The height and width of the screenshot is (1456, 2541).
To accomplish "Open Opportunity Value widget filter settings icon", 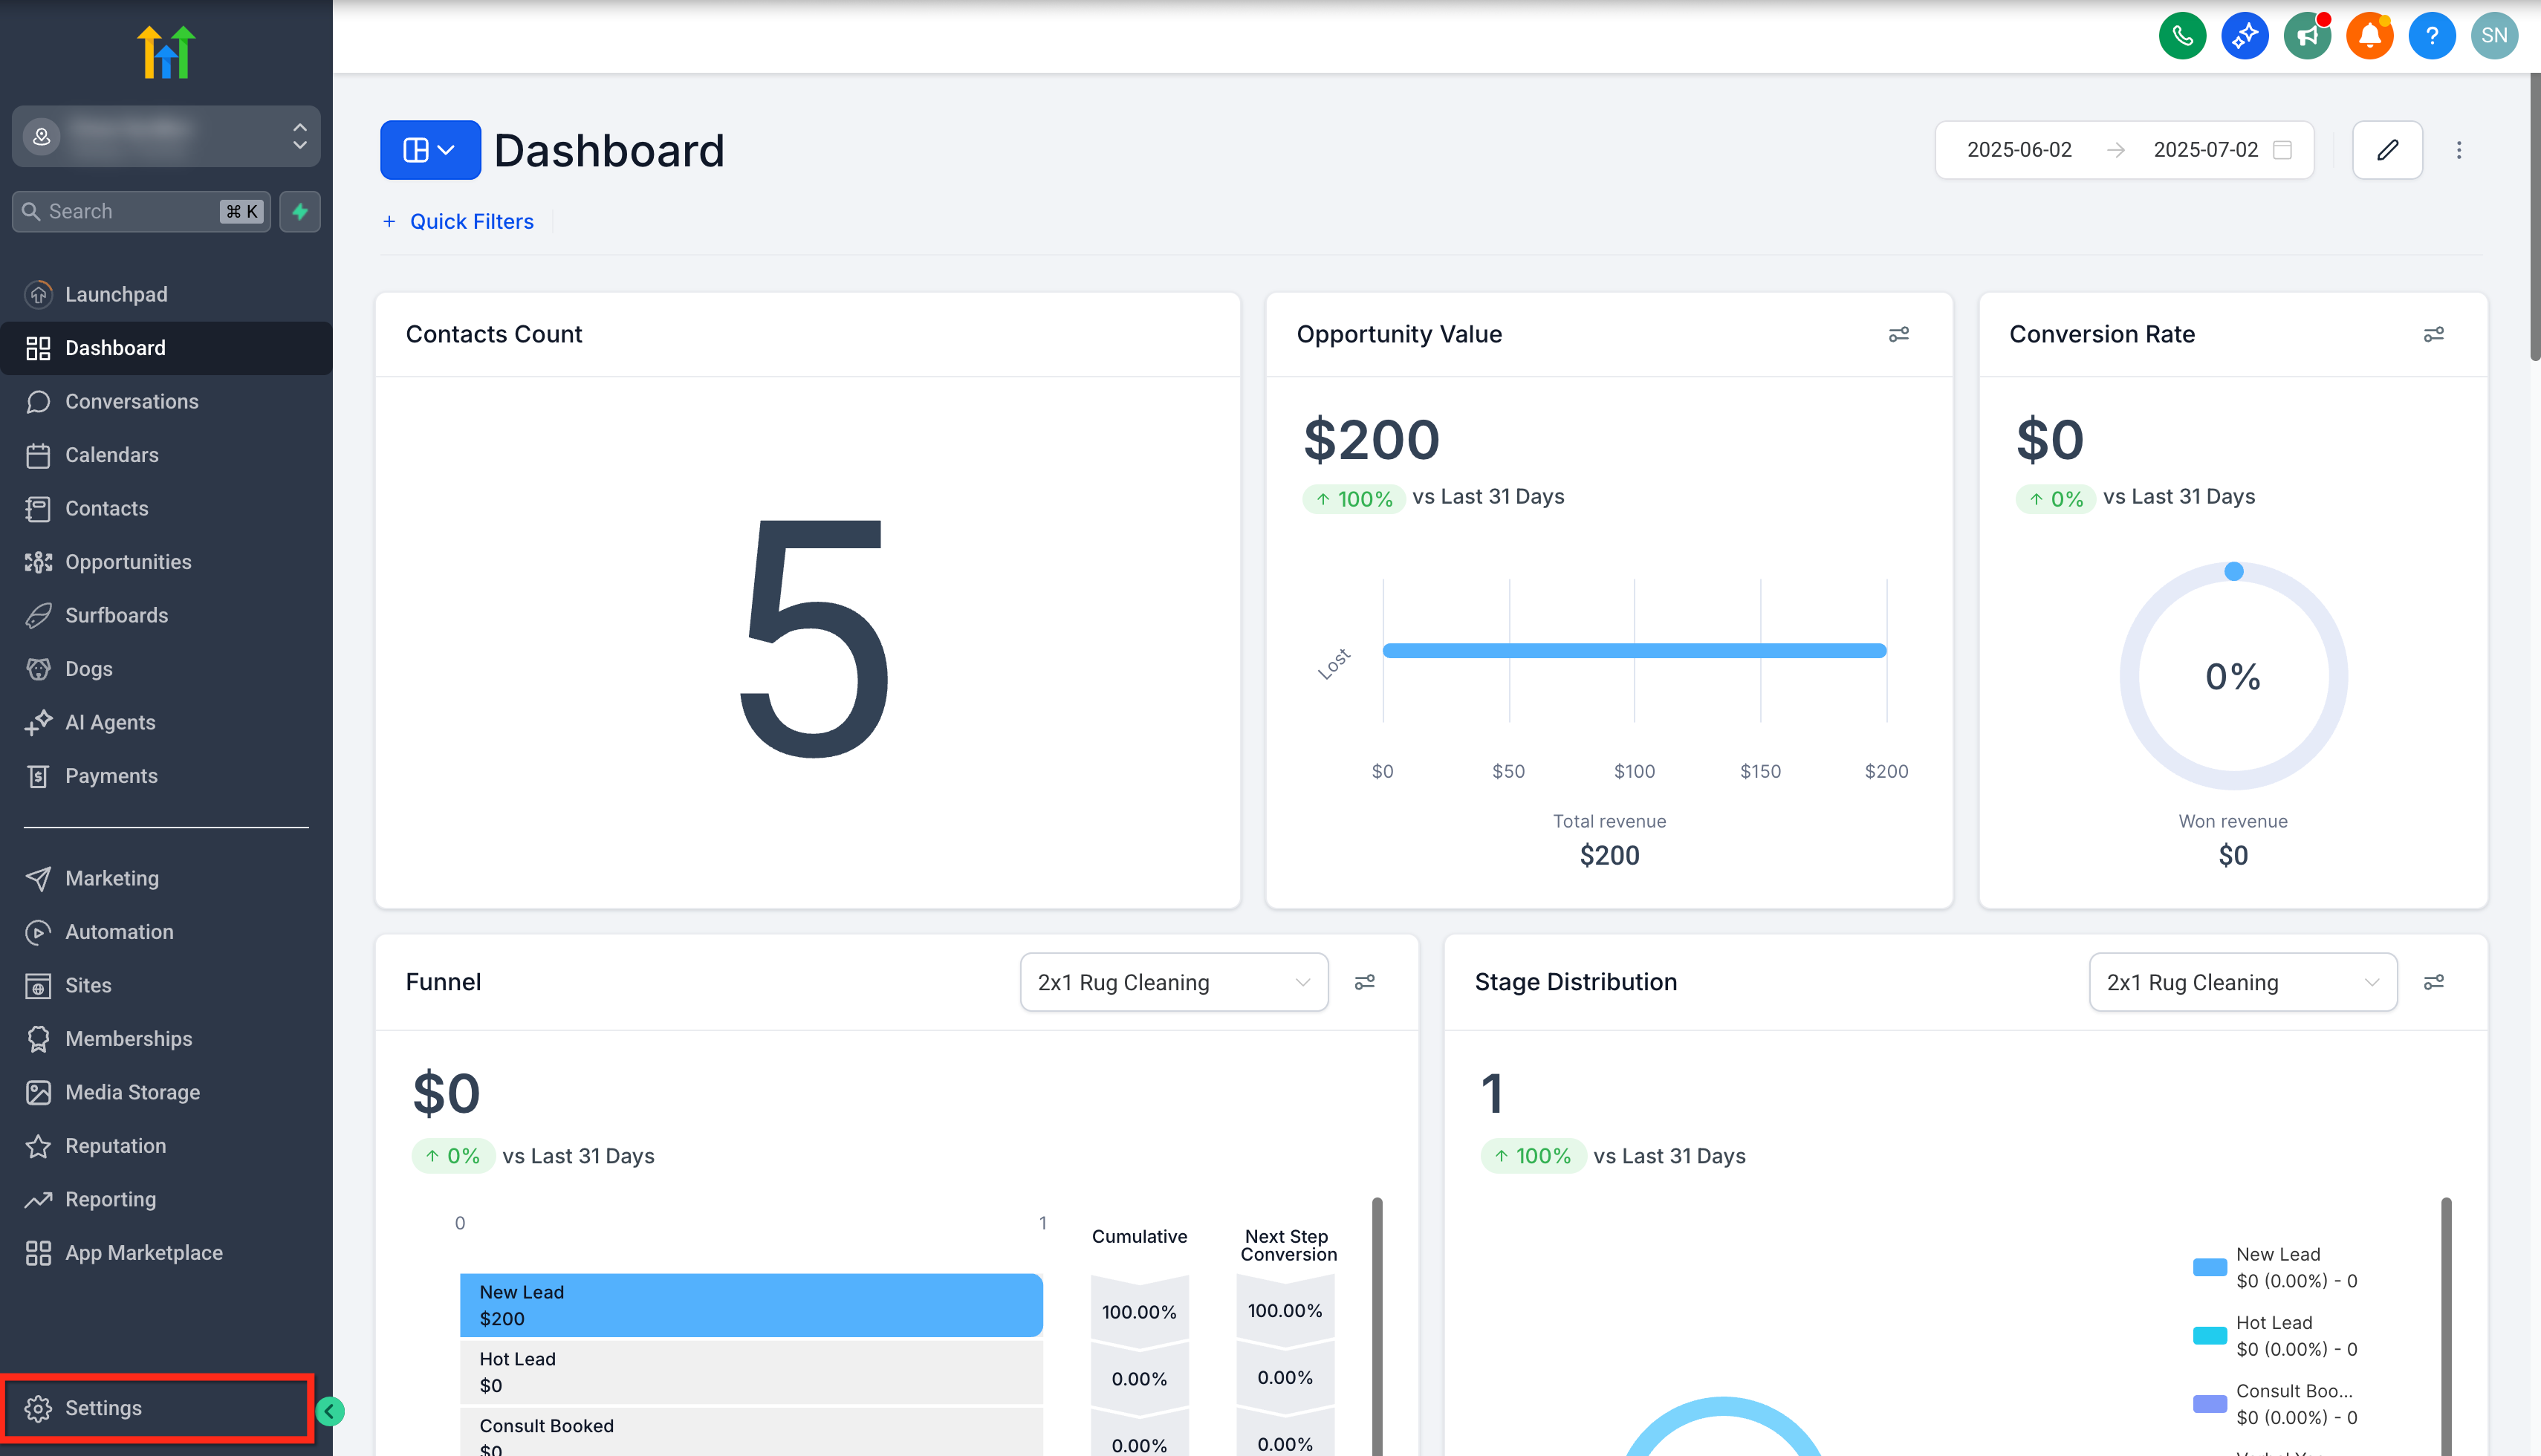I will (1898, 334).
